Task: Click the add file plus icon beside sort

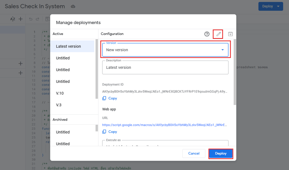Action: [20, 19]
